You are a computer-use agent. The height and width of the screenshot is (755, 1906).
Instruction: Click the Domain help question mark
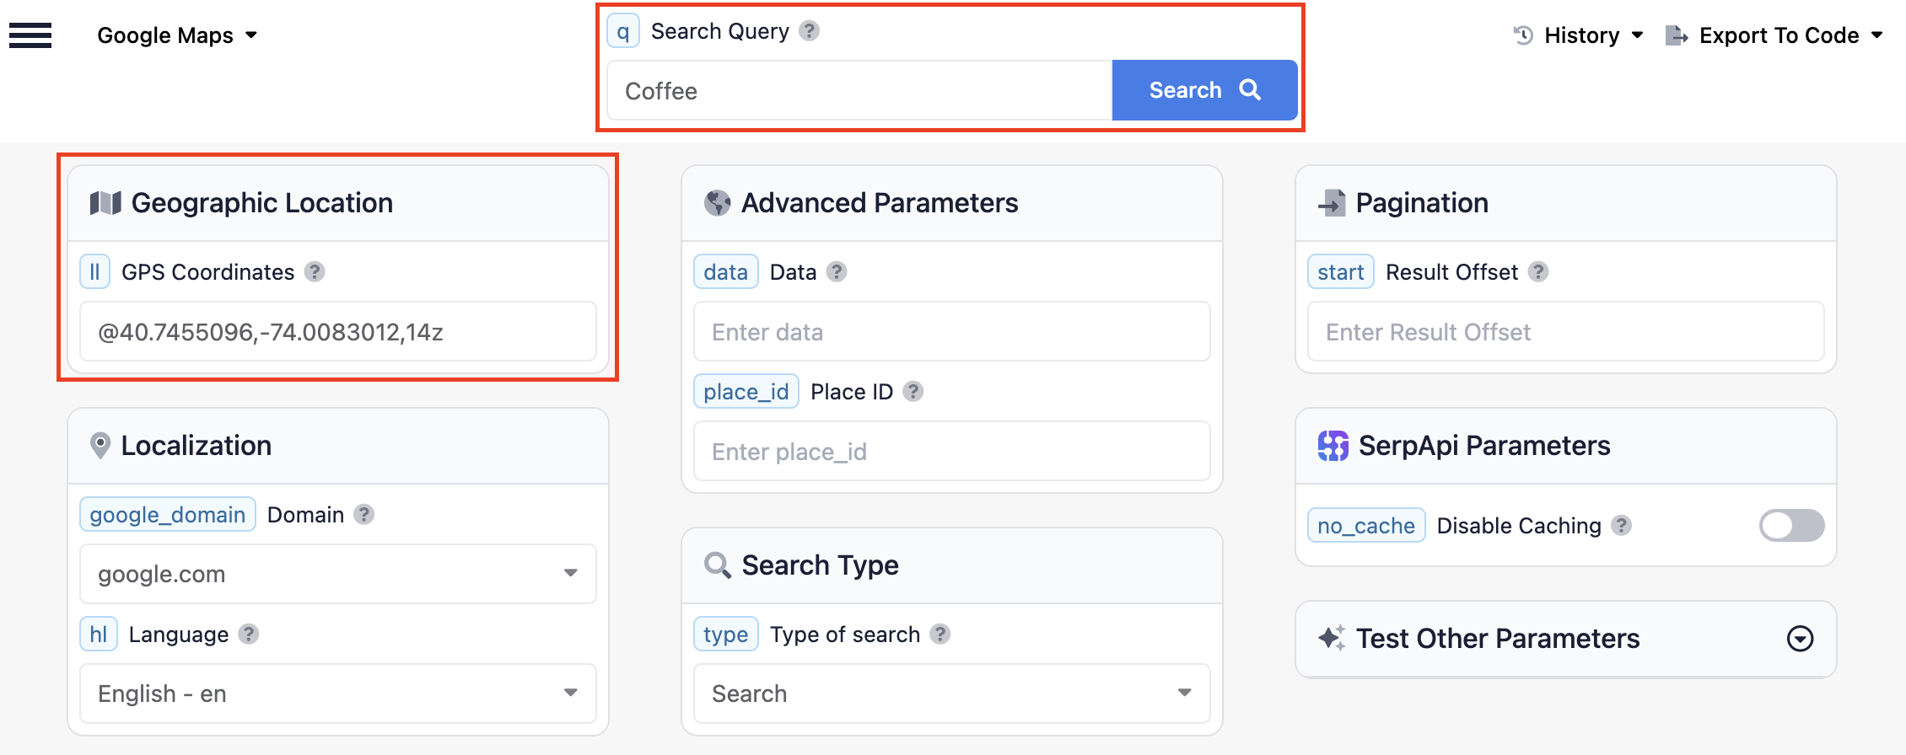pyautogui.click(x=363, y=515)
